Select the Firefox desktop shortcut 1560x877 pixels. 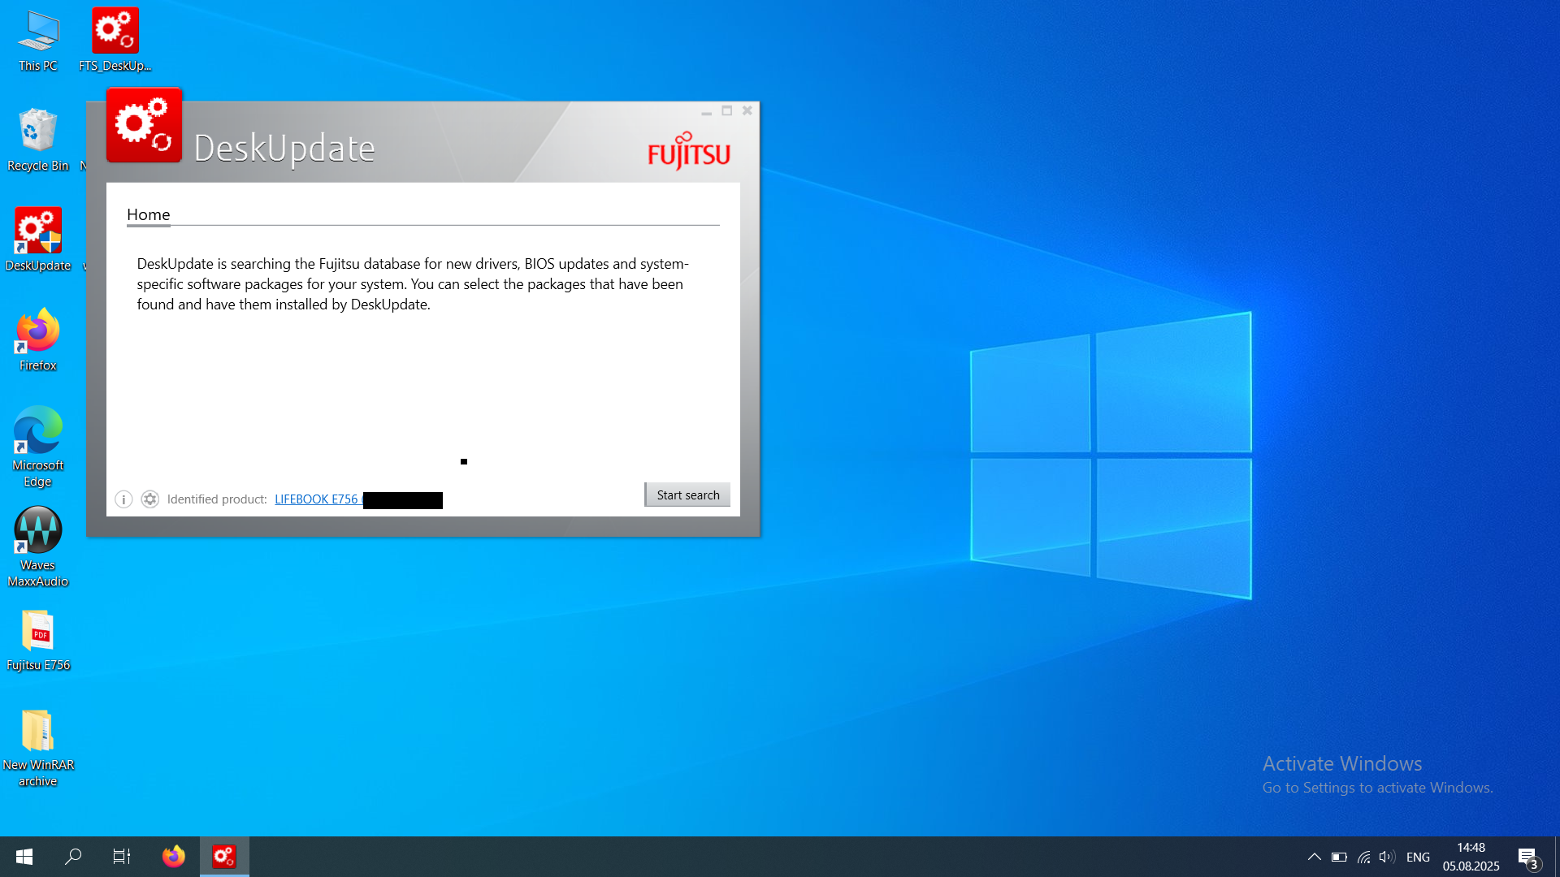tap(38, 340)
